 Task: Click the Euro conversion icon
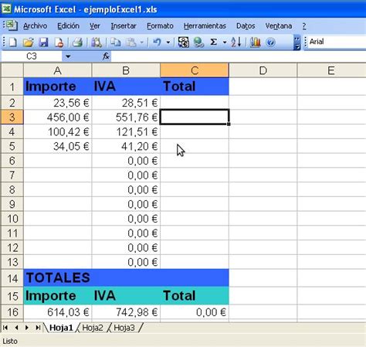tap(184, 42)
